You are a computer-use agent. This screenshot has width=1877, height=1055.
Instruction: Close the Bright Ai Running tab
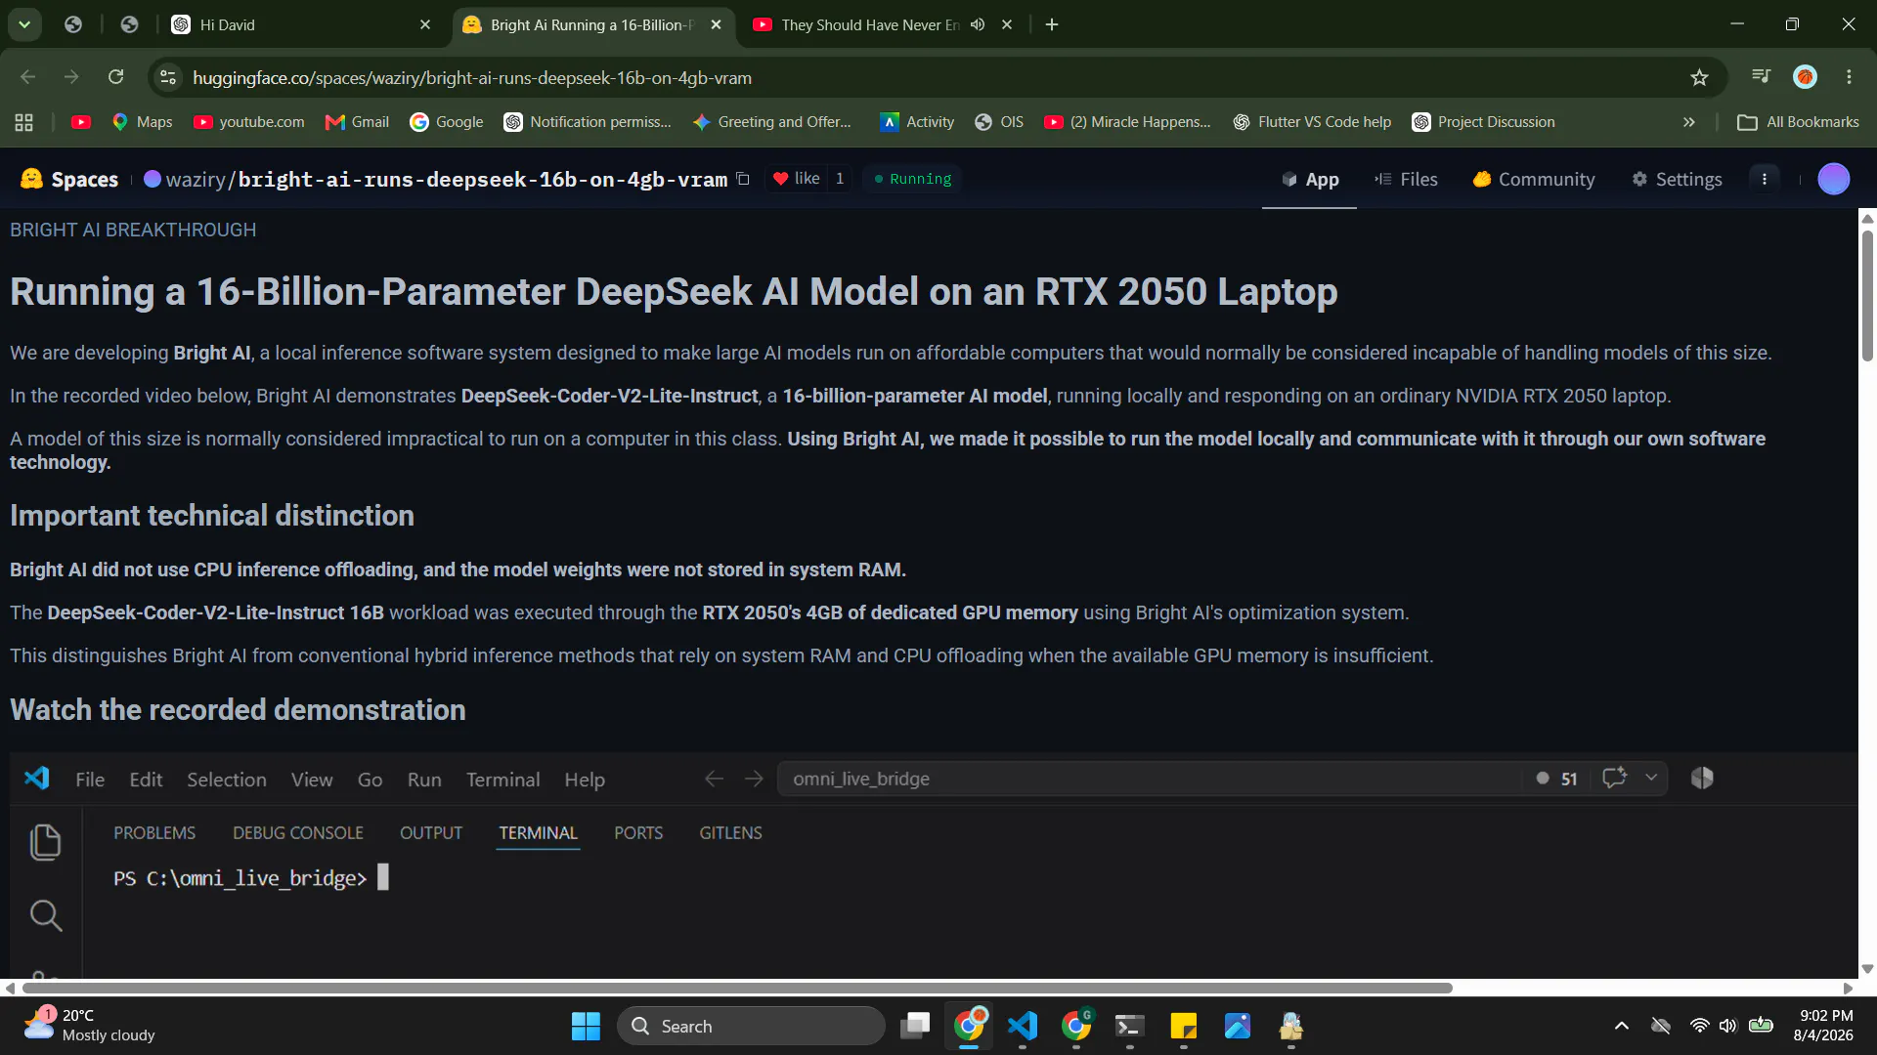tap(717, 24)
